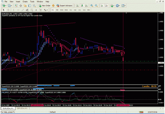The height and width of the screenshot is (114, 165).
Task: Open the Profiles tool
Action: click(9, 6)
